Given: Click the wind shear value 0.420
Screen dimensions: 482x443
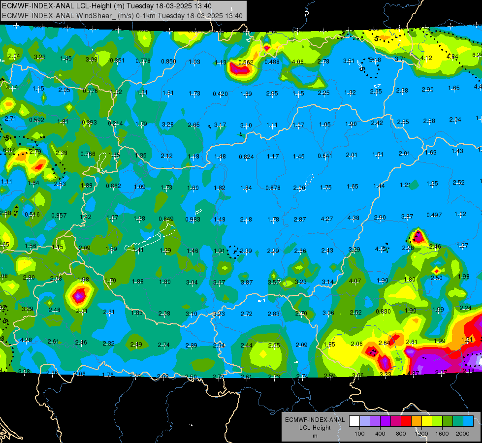Looking at the screenshot, I should click(x=220, y=94).
